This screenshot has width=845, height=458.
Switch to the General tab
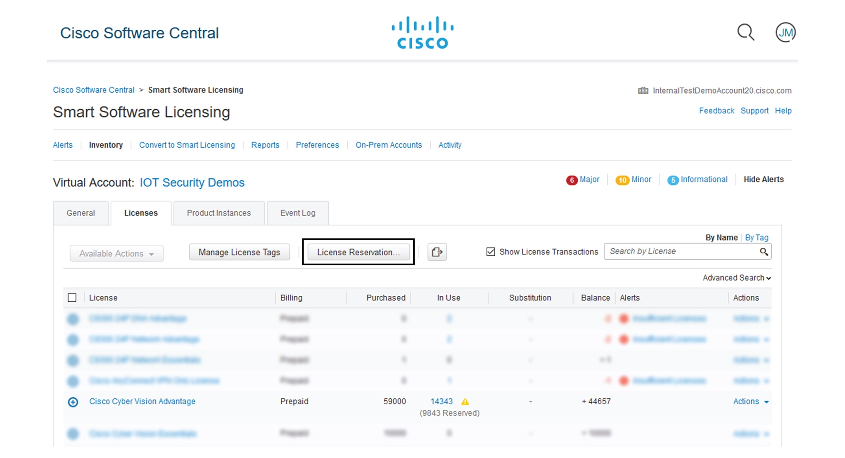pyautogui.click(x=81, y=213)
